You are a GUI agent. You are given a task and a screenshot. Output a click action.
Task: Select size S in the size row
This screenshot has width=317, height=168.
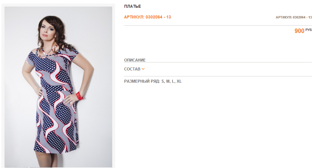coord(163,81)
